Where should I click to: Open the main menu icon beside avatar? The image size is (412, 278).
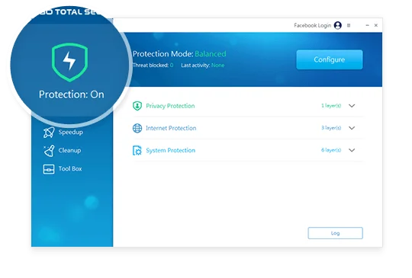(x=349, y=25)
